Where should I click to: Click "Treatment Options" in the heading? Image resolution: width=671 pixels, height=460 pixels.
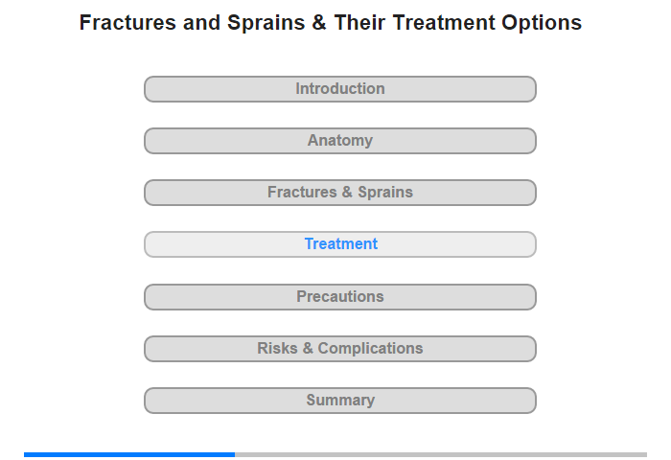pos(487,23)
